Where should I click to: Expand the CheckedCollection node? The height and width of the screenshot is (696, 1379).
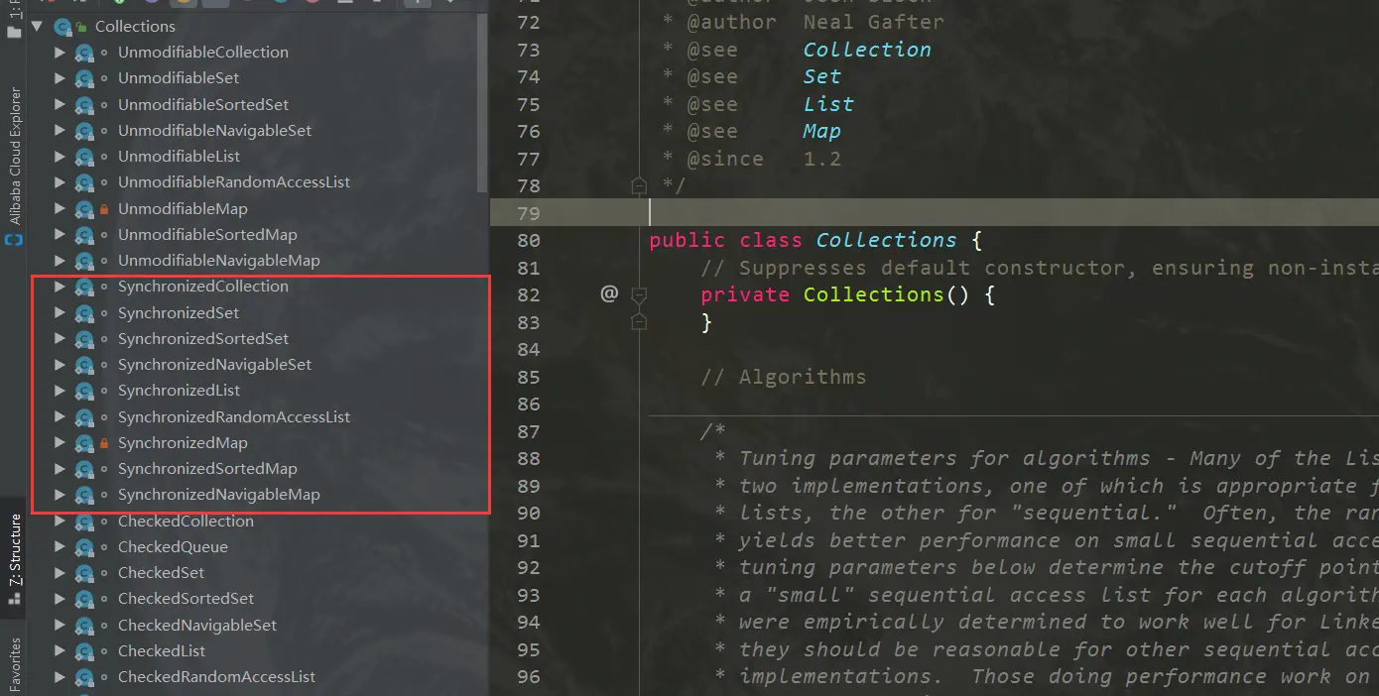click(x=60, y=522)
